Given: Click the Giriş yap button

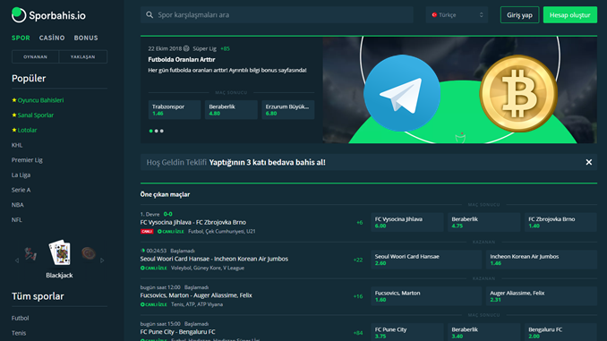Looking at the screenshot, I should pos(519,14).
